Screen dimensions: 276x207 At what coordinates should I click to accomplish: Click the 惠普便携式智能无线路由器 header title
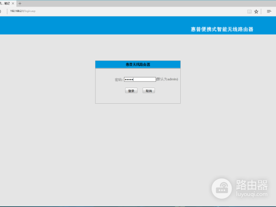(x=222, y=29)
